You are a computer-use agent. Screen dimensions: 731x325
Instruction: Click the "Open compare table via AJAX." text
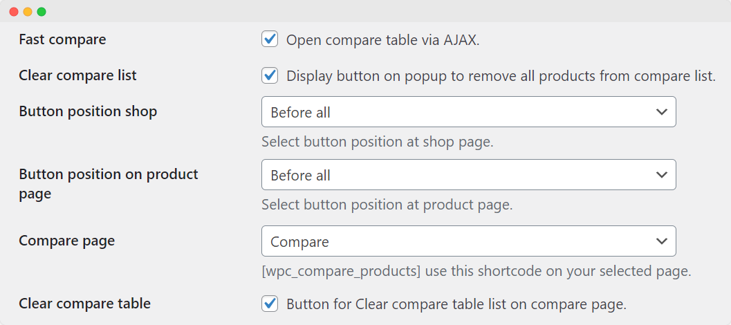pyautogui.click(x=382, y=40)
